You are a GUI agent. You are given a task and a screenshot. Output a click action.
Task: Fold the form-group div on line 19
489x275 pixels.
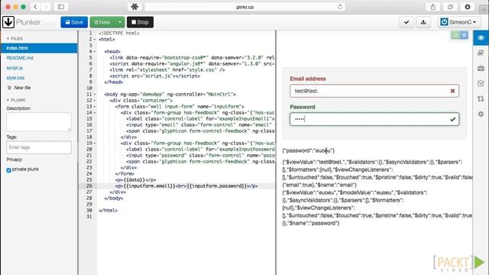(x=95, y=144)
